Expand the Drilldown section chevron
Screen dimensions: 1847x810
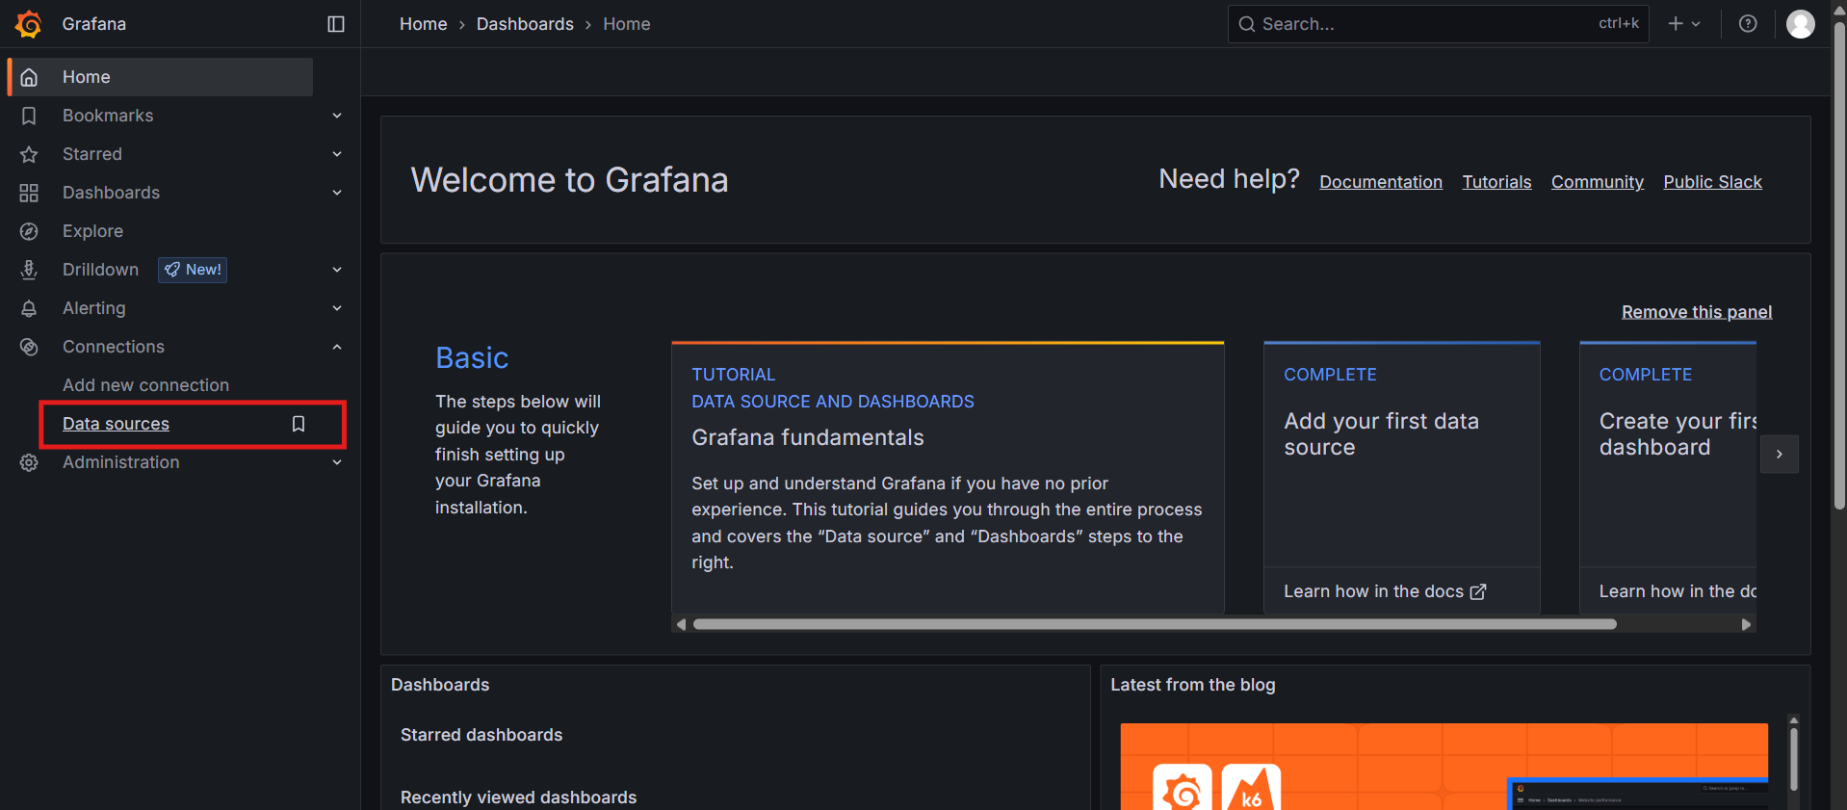(337, 270)
